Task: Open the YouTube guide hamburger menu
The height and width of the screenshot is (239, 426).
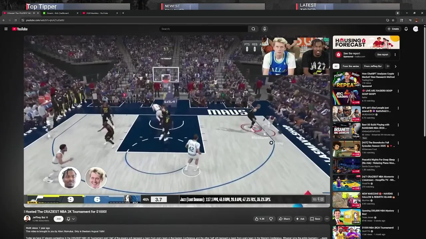Action: click(6, 29)
